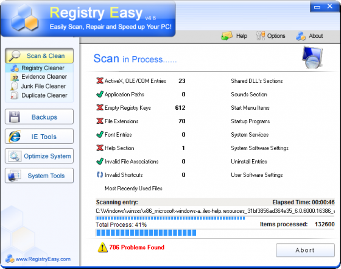Click the System Software Settings label
Image resolution: width=341 pixels, height=269 pixels.
tap(259, 148)
